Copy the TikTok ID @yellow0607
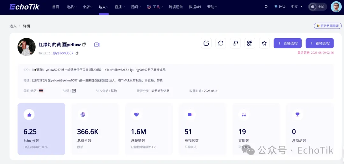The width and height of the screenshot is (344, 164). click(77, 53)
